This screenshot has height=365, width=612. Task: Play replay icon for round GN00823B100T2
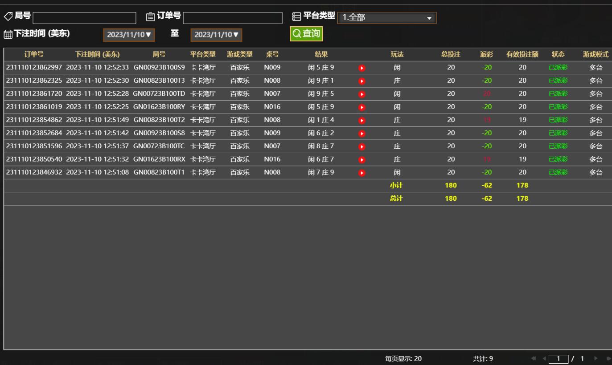pos(362,120)
